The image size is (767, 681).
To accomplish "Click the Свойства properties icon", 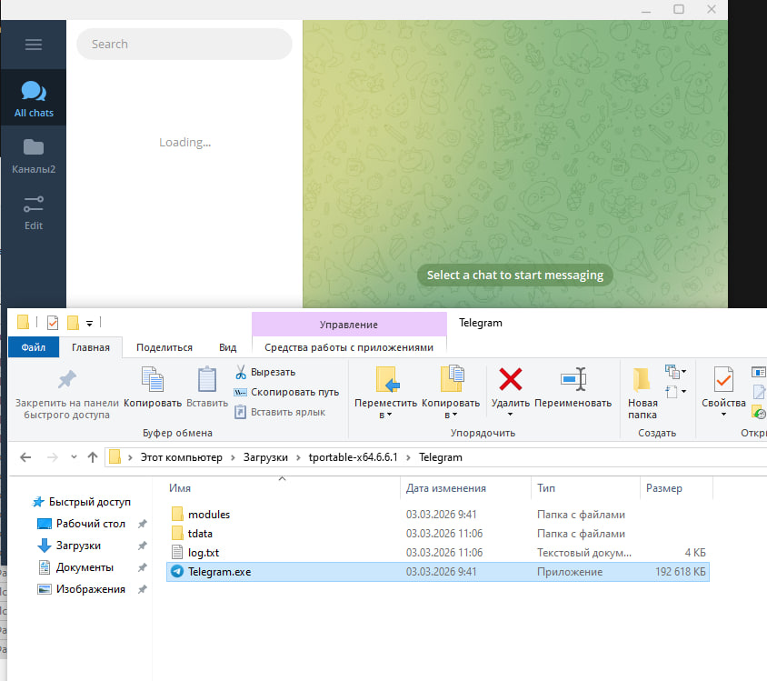I will (723, 379).
